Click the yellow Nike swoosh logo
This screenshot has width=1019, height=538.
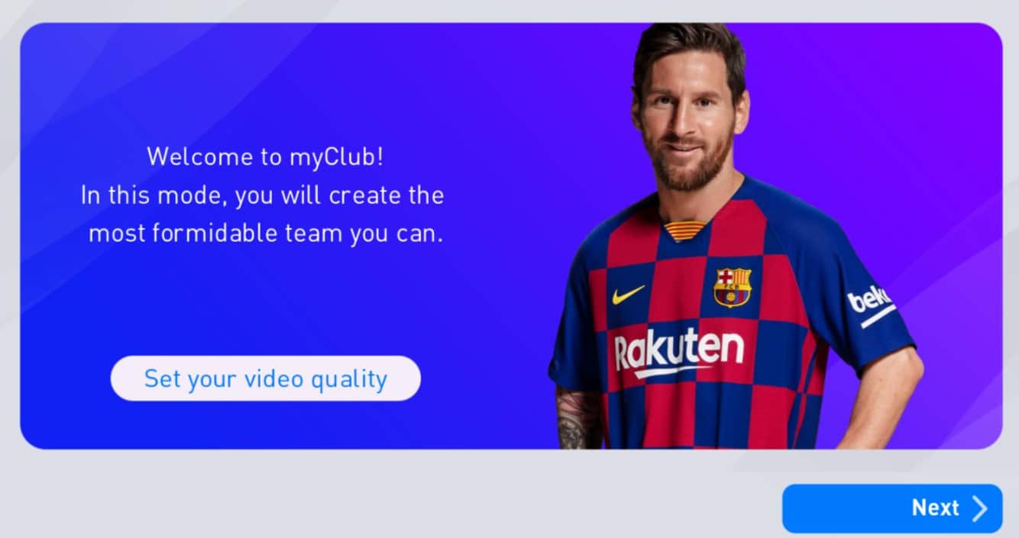(628, 295)
